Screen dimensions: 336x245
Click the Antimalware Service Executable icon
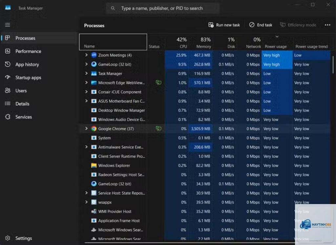(94, 147)
